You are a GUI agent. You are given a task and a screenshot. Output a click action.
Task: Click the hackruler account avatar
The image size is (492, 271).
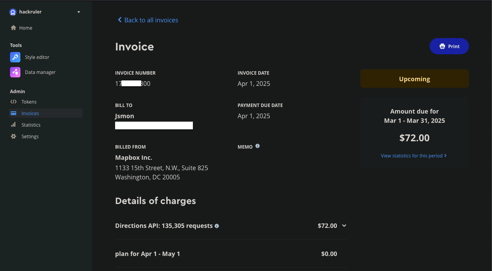[x=12, y=12]
